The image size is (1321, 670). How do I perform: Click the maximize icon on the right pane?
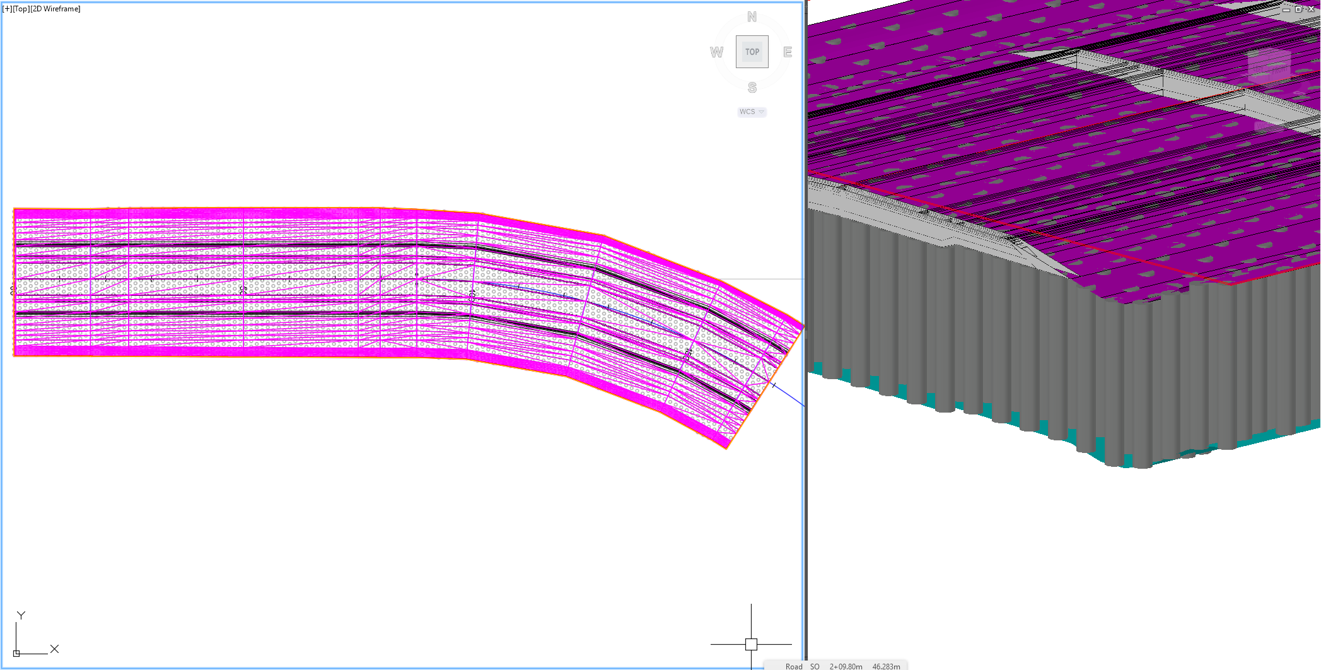click(1299, 9)
